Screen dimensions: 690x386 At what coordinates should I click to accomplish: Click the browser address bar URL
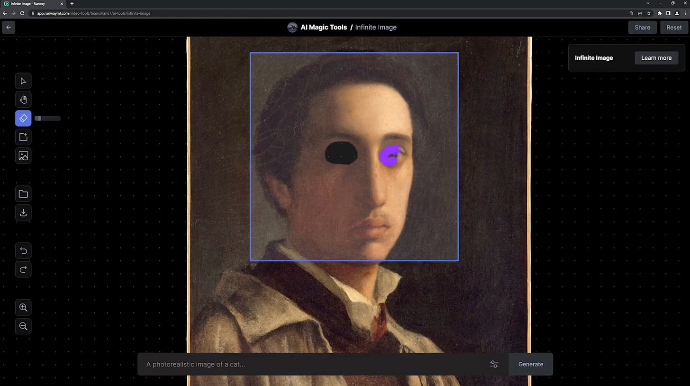[x=93, y=13]
